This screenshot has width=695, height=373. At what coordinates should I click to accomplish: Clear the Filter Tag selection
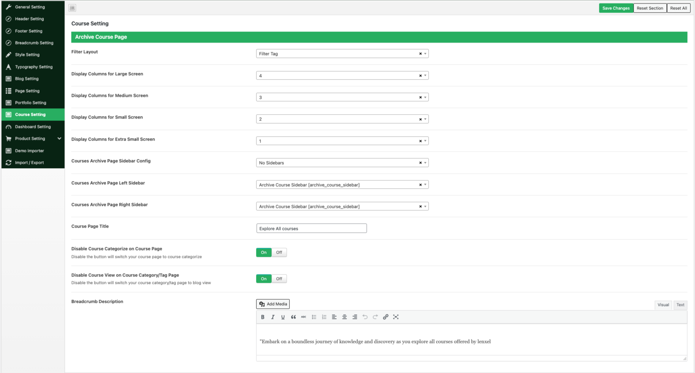point(420,54)
